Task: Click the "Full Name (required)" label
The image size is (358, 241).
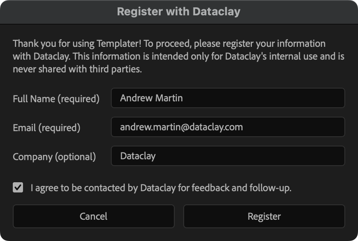Action: coord(56,99)
